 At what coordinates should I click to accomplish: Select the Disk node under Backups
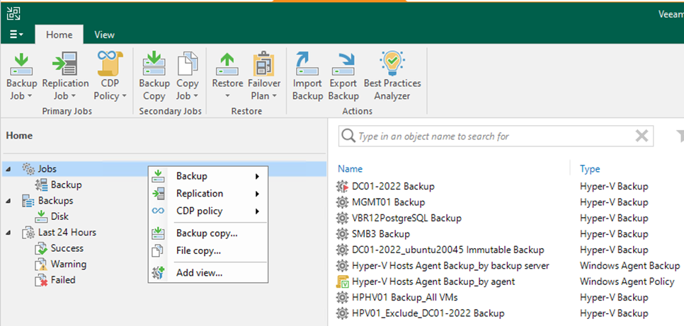tap(59, 216)
